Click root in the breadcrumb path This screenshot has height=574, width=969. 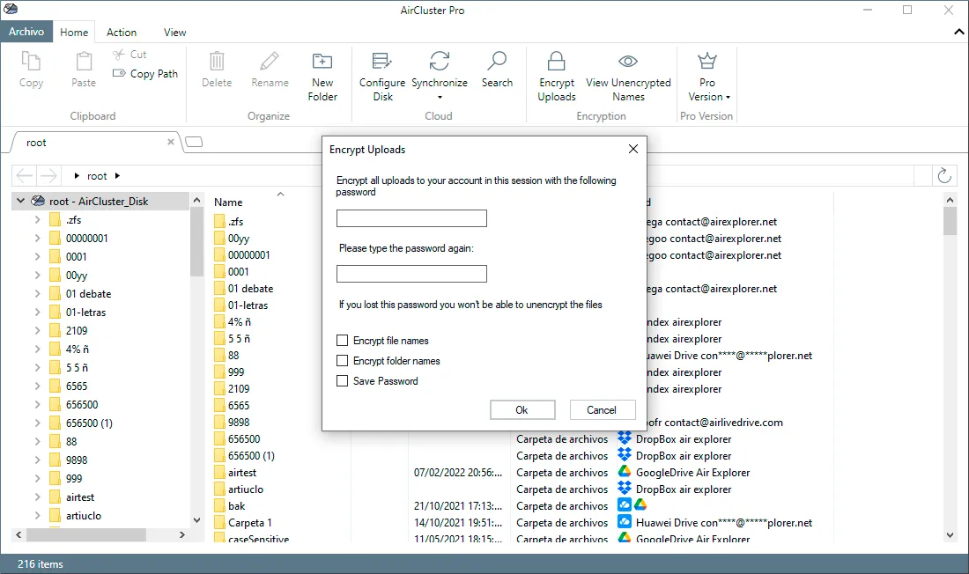coord(97,176)
